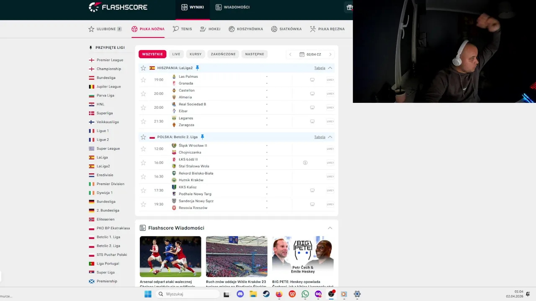Open LIVE link for Las Palmas match
The height and width of the screenshot is (301, 536).
coord(330,80)
